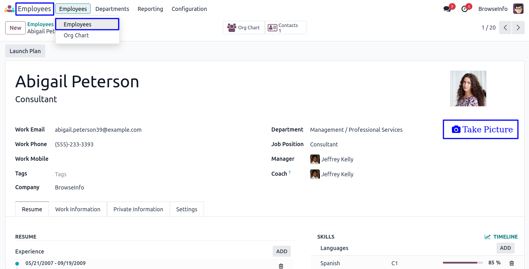Select Org Chart from the dropdown menu

coord(76,35)
